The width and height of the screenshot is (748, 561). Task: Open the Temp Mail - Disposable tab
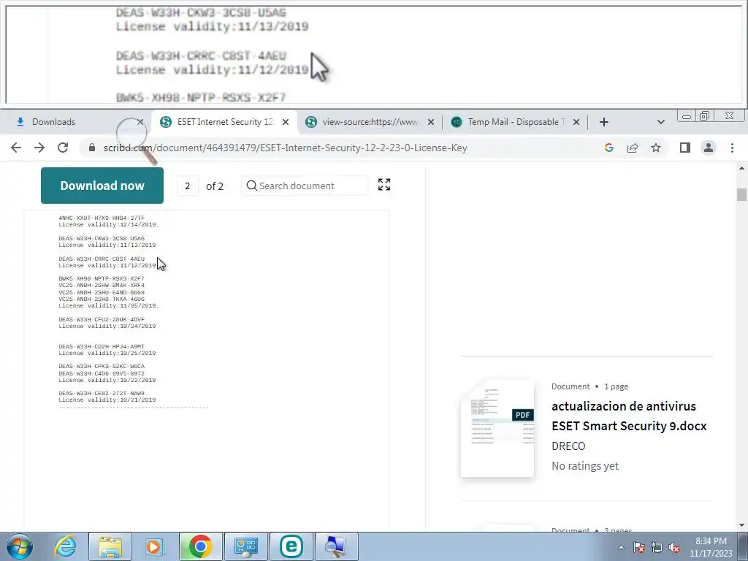click(x=516, y=122)
